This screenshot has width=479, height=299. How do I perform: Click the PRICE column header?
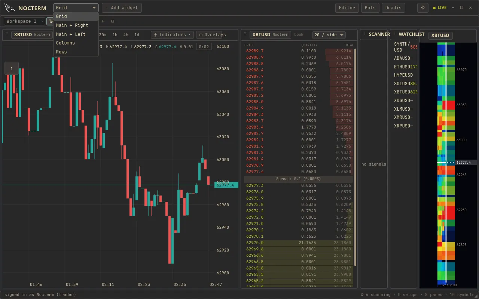[x=249, y=45]
